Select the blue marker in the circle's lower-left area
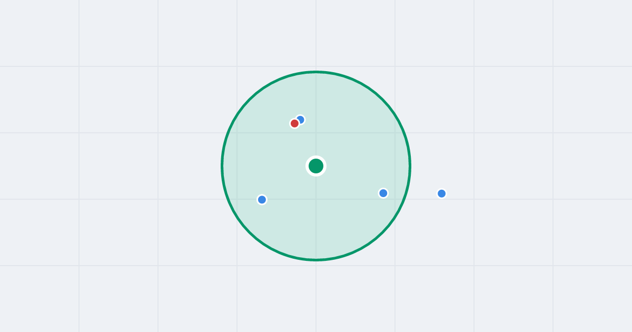 coord(262,200)
